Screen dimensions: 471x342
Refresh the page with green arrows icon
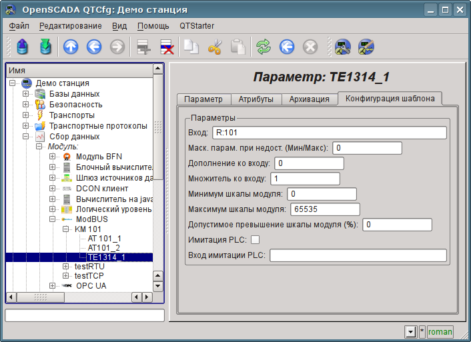(264, 47)
